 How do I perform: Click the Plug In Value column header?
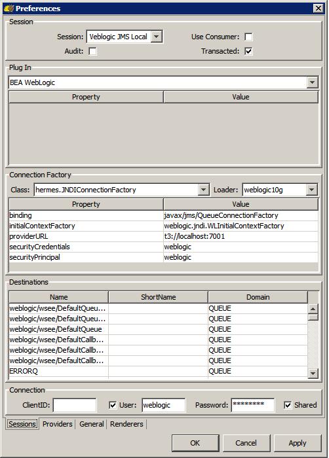[x=241, y=97]
